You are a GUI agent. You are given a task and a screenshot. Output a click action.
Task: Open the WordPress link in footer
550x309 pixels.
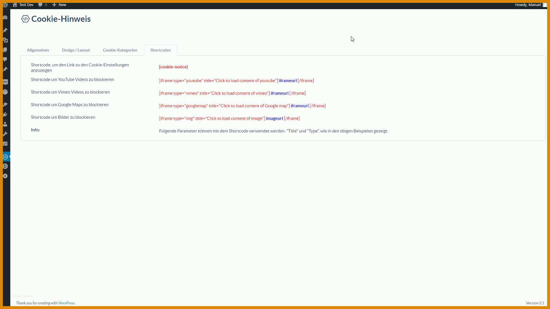click(66, 303)
